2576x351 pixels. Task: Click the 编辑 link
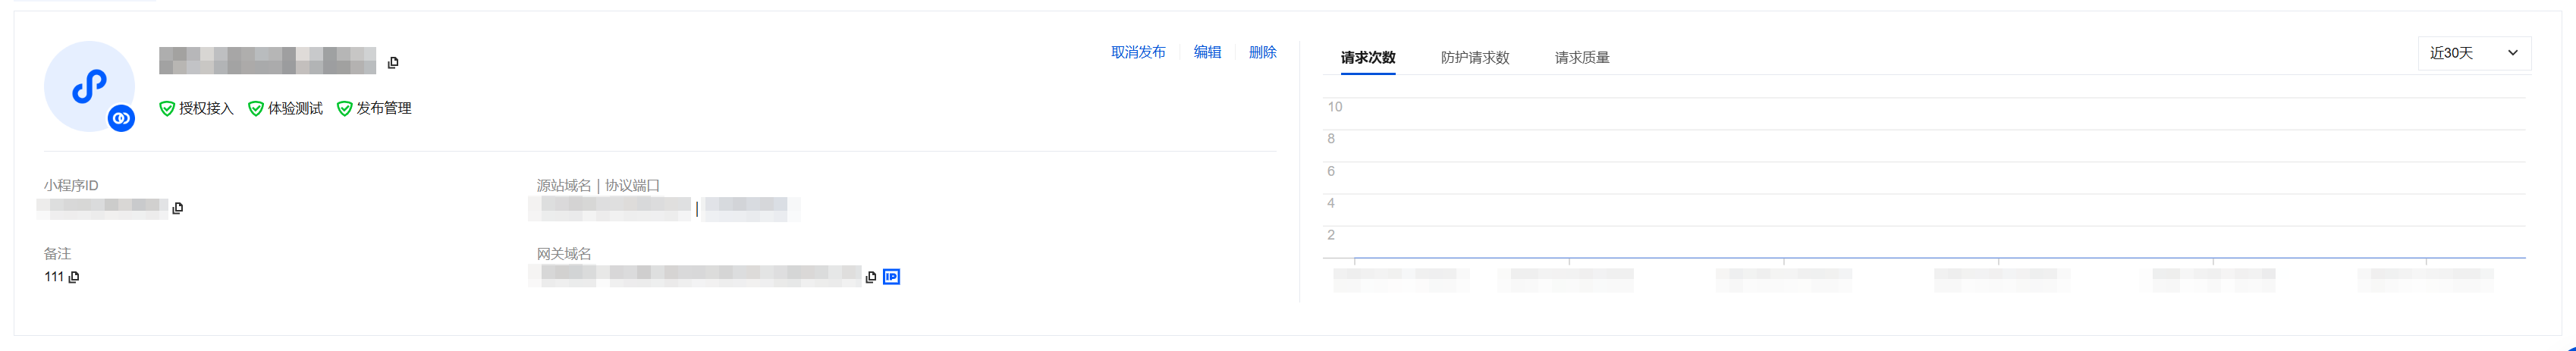[x=1207, y=52]
